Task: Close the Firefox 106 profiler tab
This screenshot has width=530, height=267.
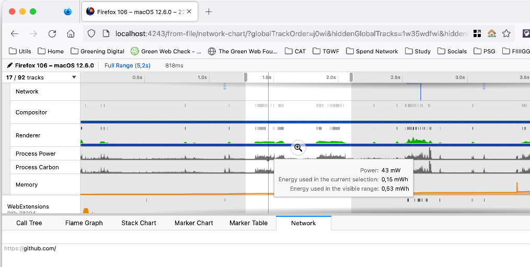Action: coord(189,11)
